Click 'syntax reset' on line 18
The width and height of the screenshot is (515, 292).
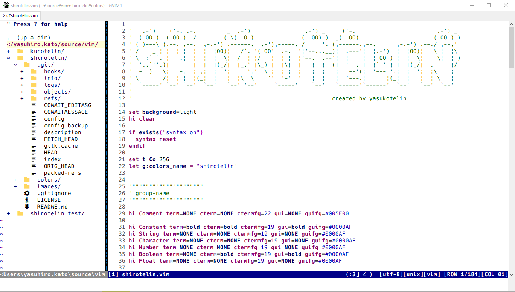(156, 139)
